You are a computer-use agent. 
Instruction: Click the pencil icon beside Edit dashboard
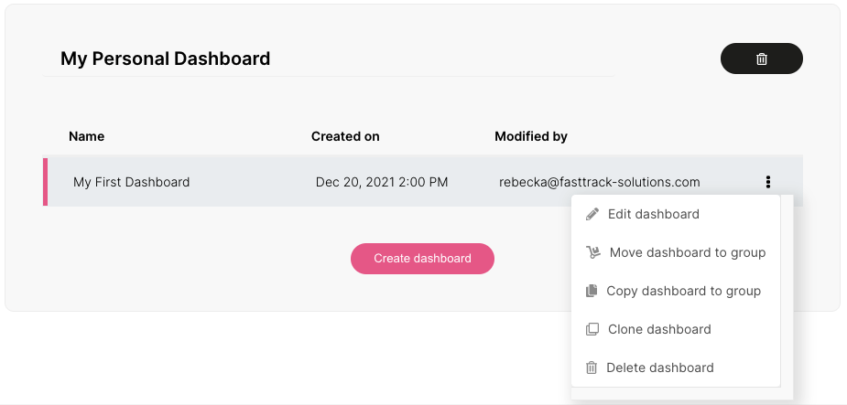tap(592, 214)
